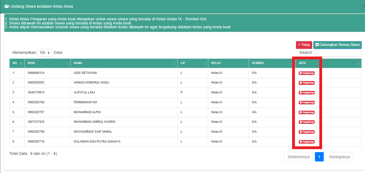Click the Sebelumnya previous page button

(298, 157)
